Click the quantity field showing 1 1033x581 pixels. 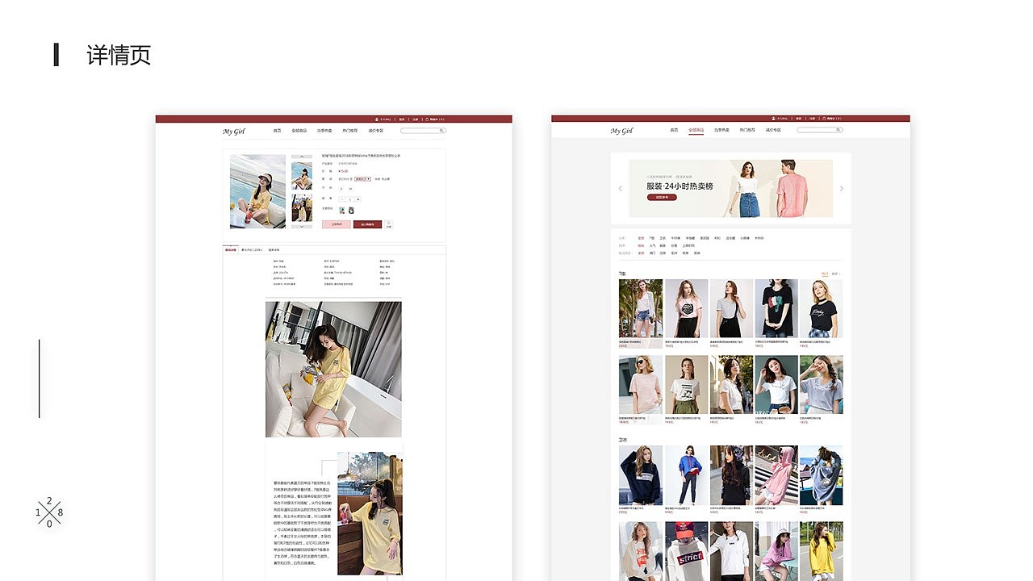pyautogui.click(x=350, y=199)
